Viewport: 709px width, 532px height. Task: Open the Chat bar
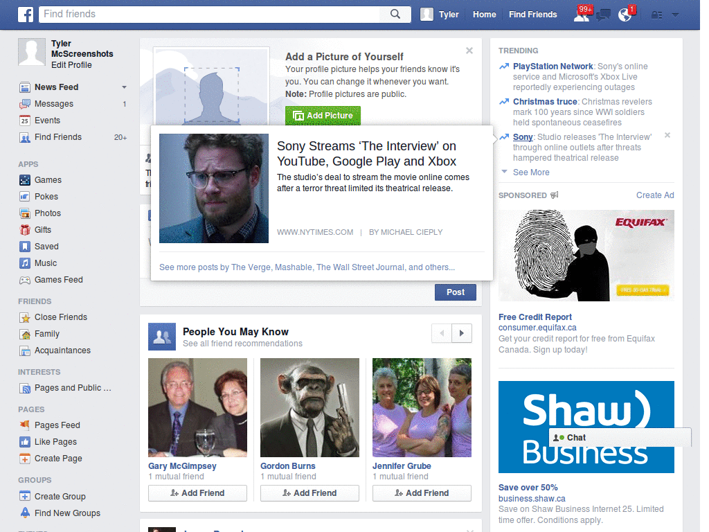[620, 438]
